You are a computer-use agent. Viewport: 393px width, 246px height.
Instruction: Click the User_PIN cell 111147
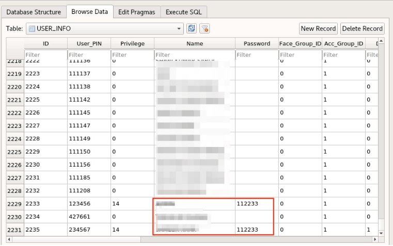tap(89, 126)
